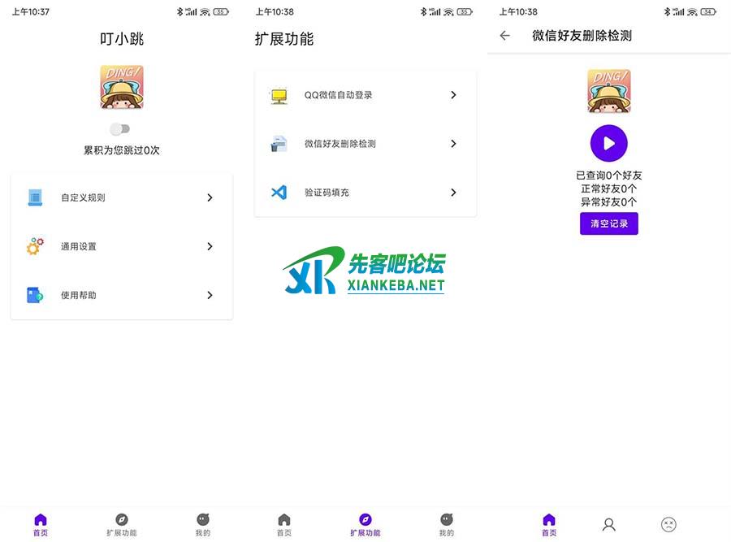Click the sad face icon in the bottom bar
The image size is (731, 542).
[x=668, y=524]
